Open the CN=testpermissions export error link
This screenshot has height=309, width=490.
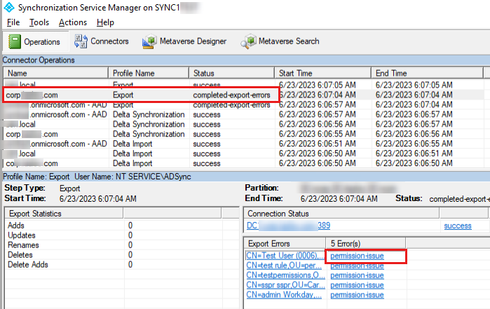tap(285, 275)
